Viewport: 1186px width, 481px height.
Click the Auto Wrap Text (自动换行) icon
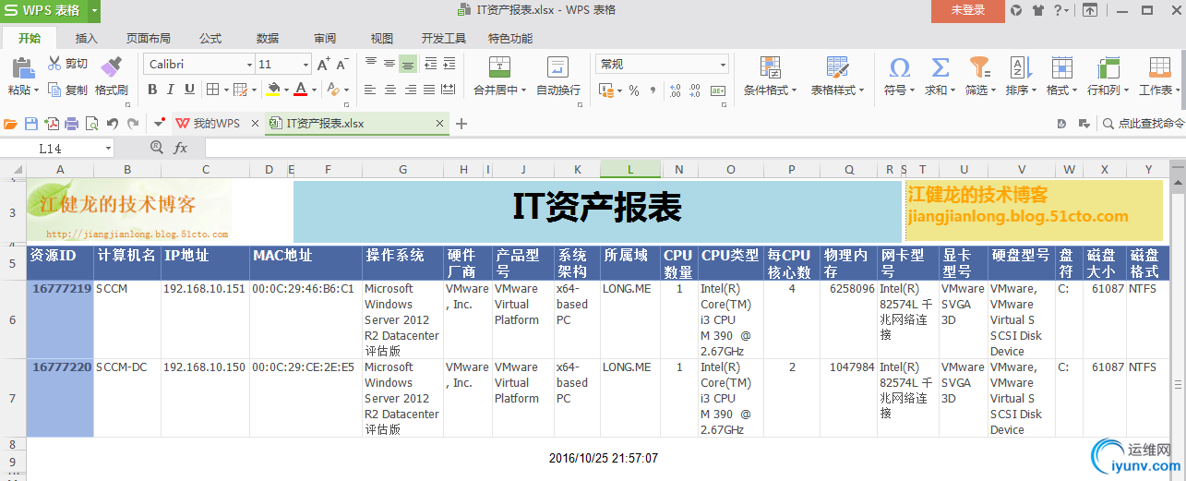[x=557, y=66]
